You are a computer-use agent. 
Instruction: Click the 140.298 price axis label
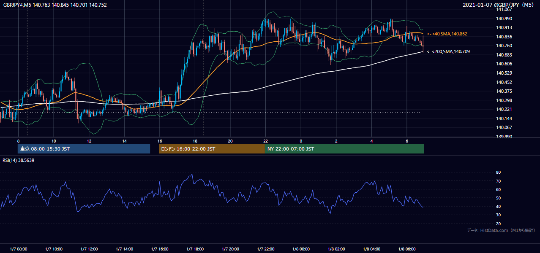[x=504, y=100]
